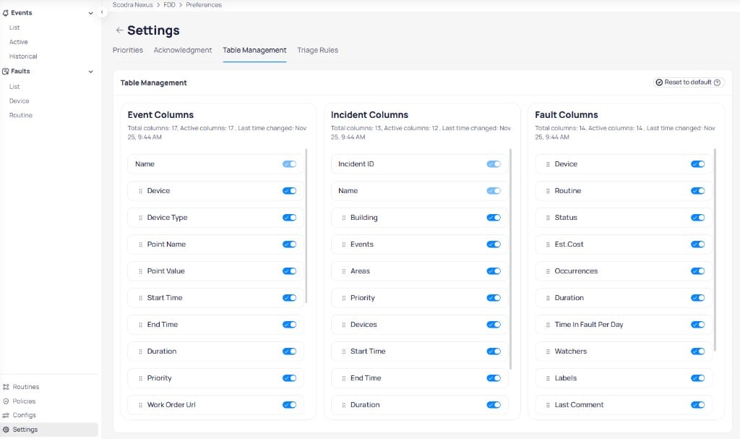This screenshot has width=740, height=439.
Task: Open List under Events in sidebar
Action: point(14,28)
